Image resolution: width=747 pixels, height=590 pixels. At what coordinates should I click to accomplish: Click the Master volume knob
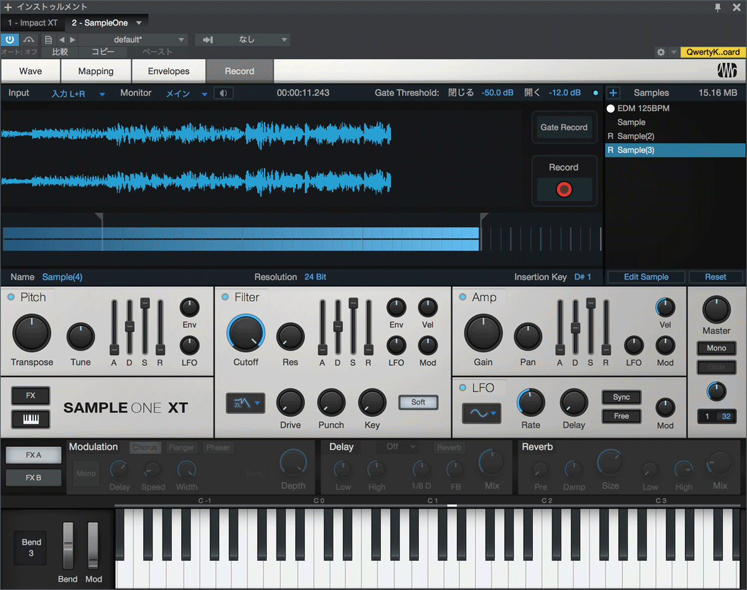[x=716, y=310]
